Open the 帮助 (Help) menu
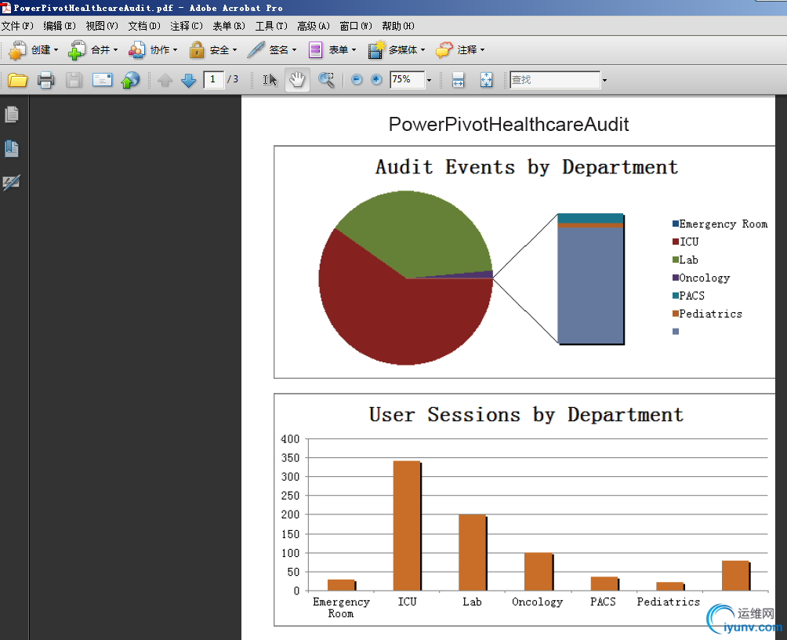Viewport: 787px width, 640px height. 398,26
